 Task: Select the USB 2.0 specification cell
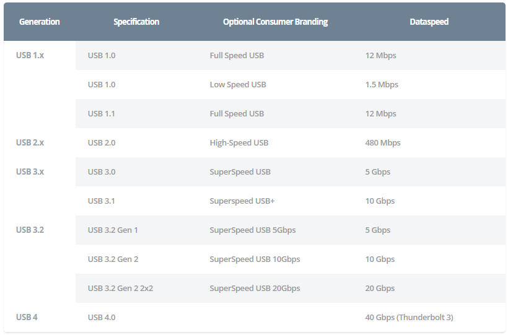(x=102, y=143)
